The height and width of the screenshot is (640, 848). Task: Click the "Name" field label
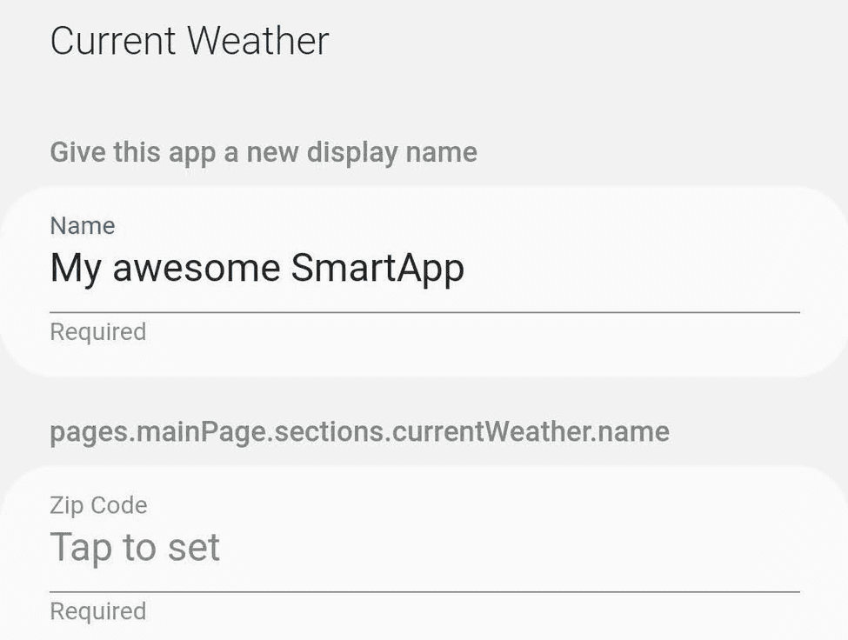(x=82, y=225)
